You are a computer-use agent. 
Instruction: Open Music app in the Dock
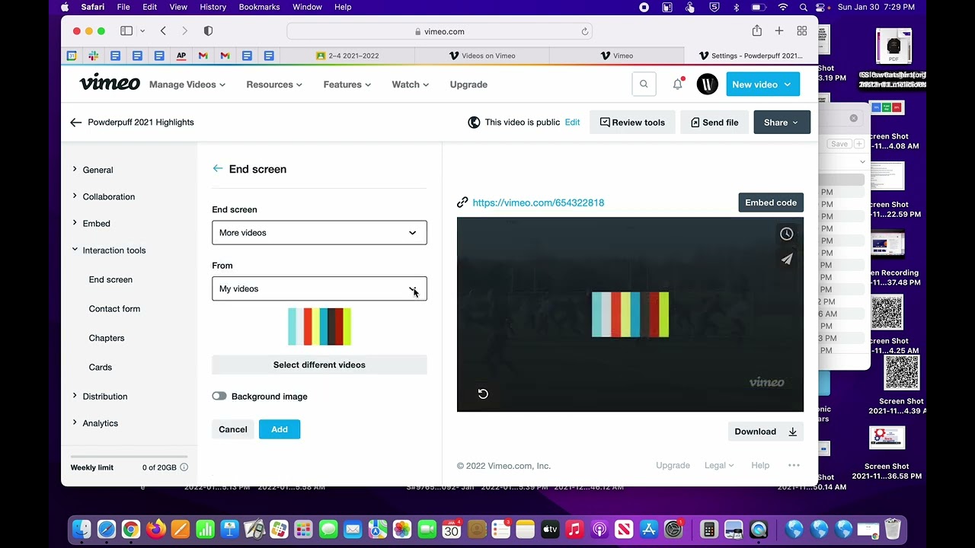[x=574, y=529]
